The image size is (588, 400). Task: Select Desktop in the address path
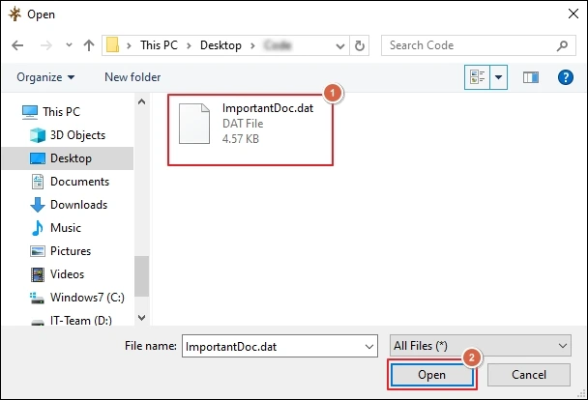220,45
